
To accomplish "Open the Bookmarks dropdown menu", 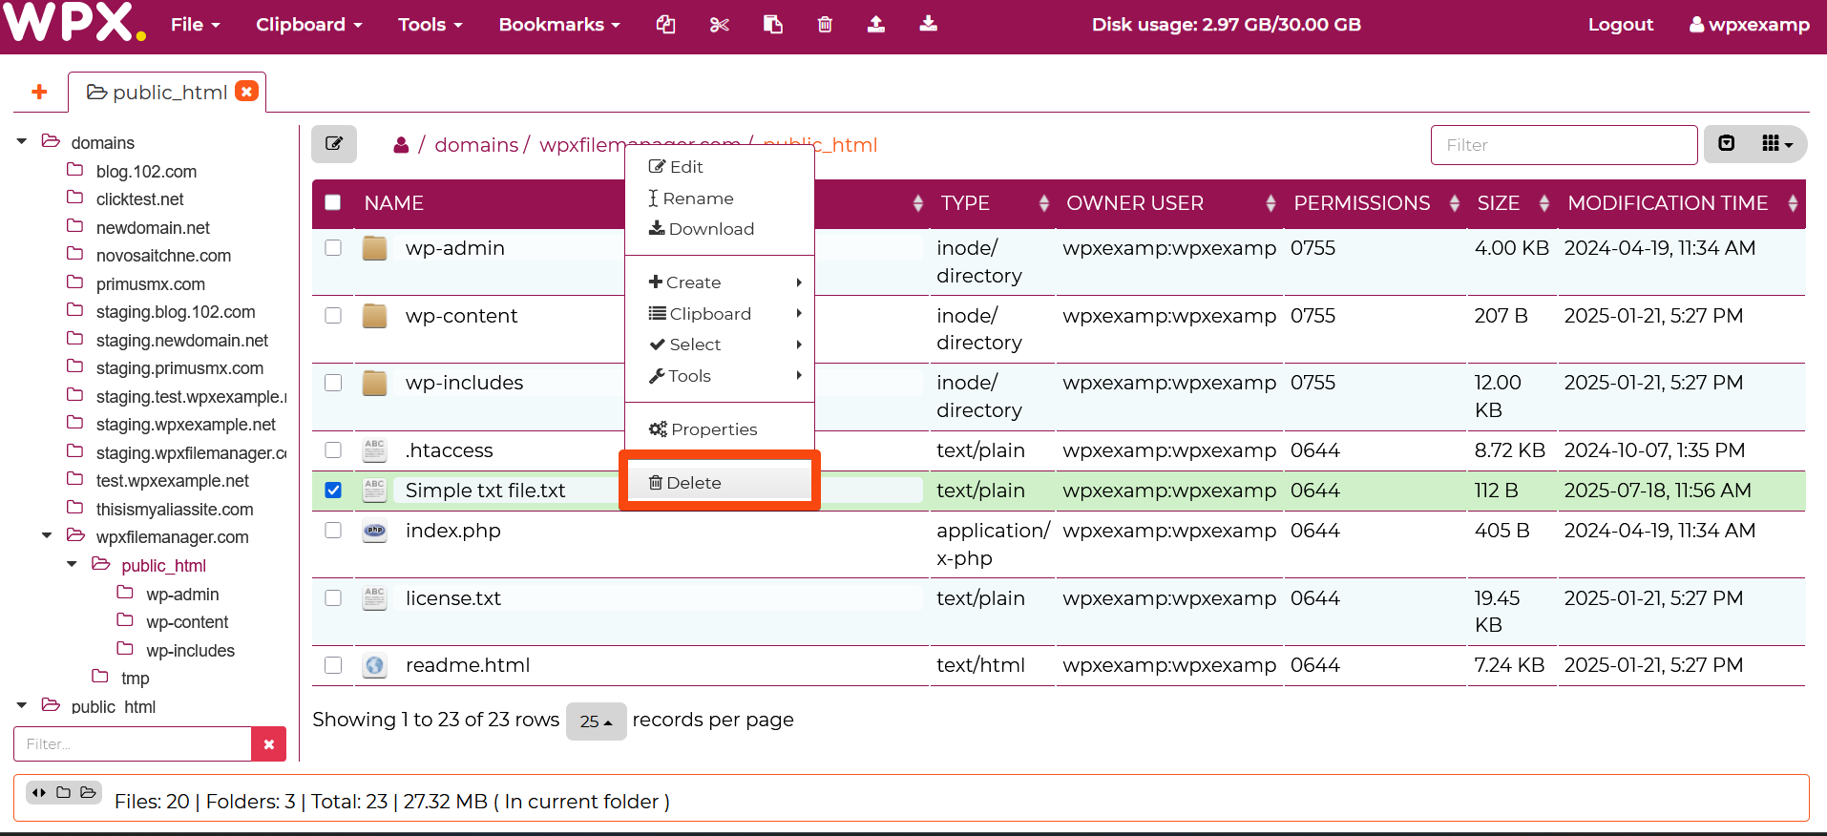I will pos(559,25).
